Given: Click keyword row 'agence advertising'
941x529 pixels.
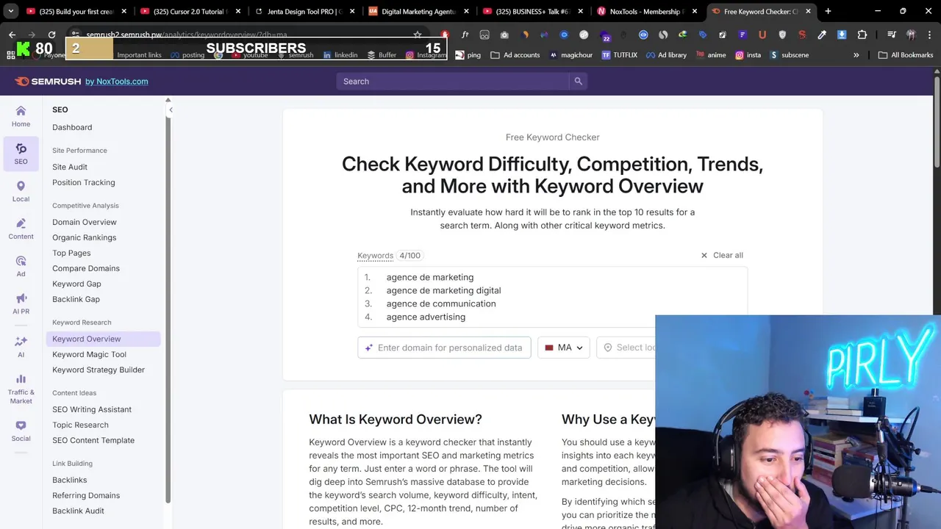Looking at the screenshot, I should click(x=426, y=317).
